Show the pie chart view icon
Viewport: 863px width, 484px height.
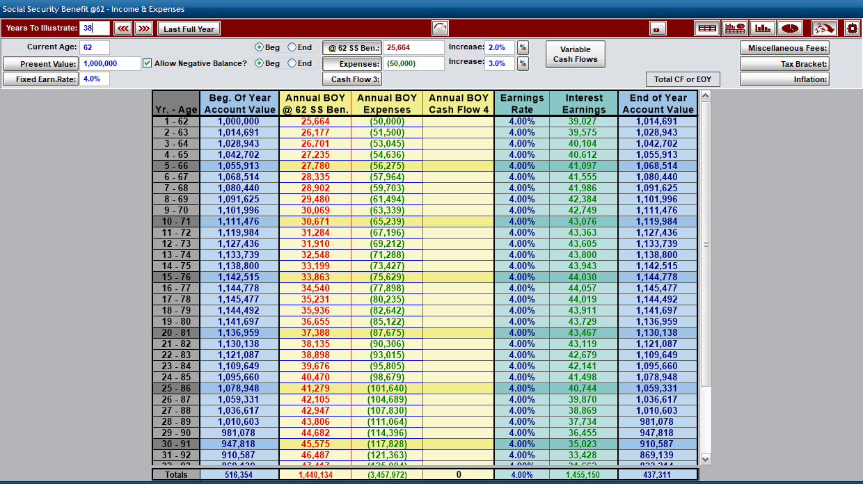click(790, 29)
